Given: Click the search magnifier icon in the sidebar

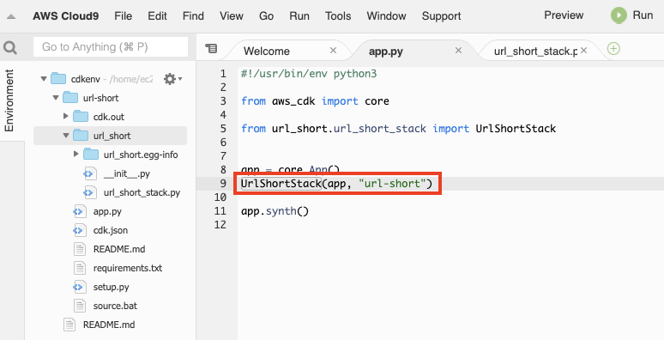Looking at the screenshot, I should coord(9,47).
